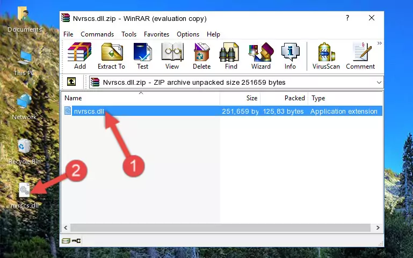Viewport: 413px width, 258px height.
Task: Open the Tools menu
Action: [129, 34]
